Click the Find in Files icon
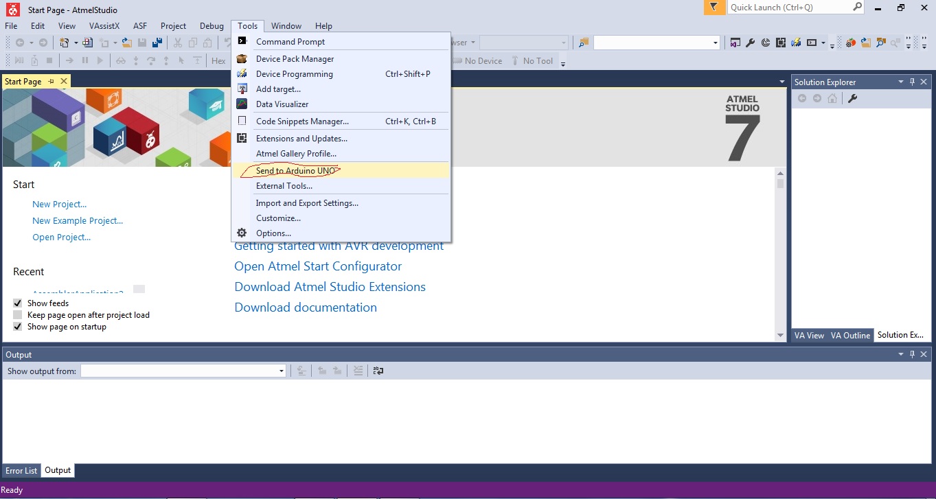Screen dimensions: 936x499 (584, 43)
